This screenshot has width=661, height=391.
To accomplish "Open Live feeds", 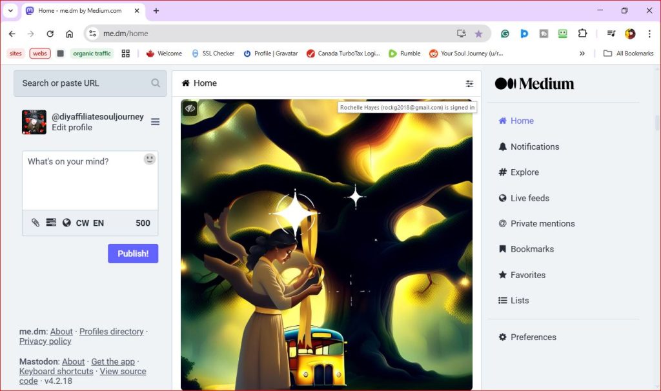I will (x=524, y=198).
